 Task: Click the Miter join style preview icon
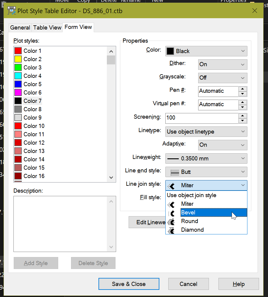click(171, 205)
